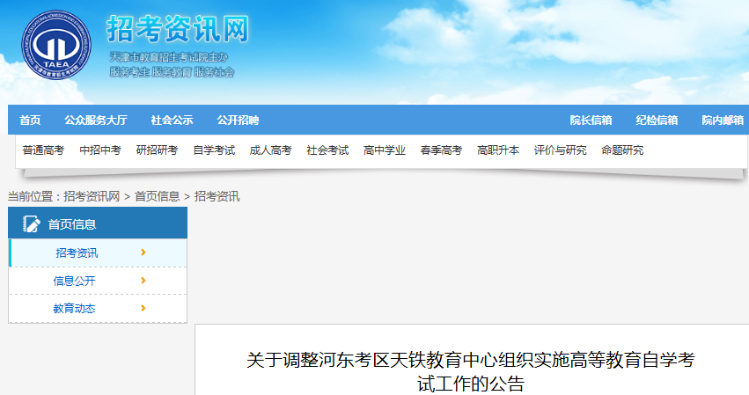Select the 成人高考 category tab
The image size is (749, 395).
click(x=270, y=150)
